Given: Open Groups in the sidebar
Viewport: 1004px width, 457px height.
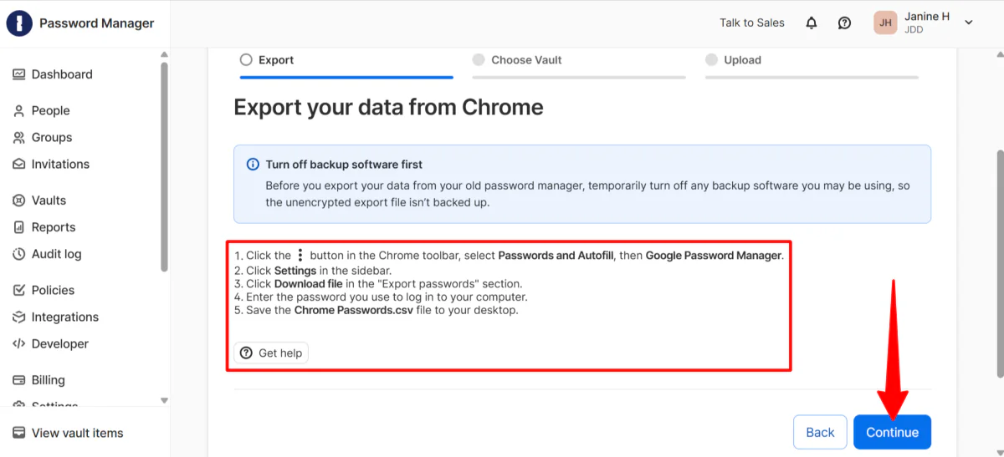Looking at the screenshot, I should pyautogui.click(x=52, y=138).
